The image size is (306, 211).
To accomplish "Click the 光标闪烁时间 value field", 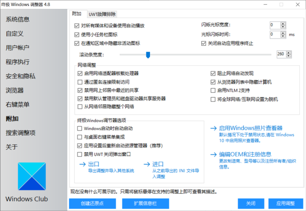I will coord(275,34).
